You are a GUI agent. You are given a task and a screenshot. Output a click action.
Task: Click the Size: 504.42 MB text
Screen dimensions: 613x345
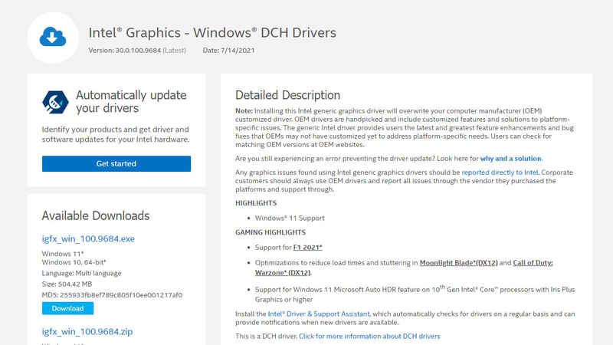(67, 284)
